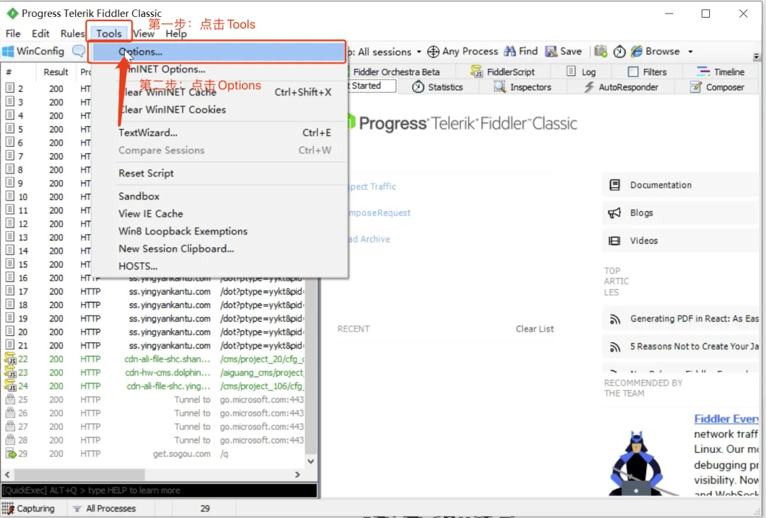
Task: Click the FiddlerScript JS icon
Action: (477, 72)
